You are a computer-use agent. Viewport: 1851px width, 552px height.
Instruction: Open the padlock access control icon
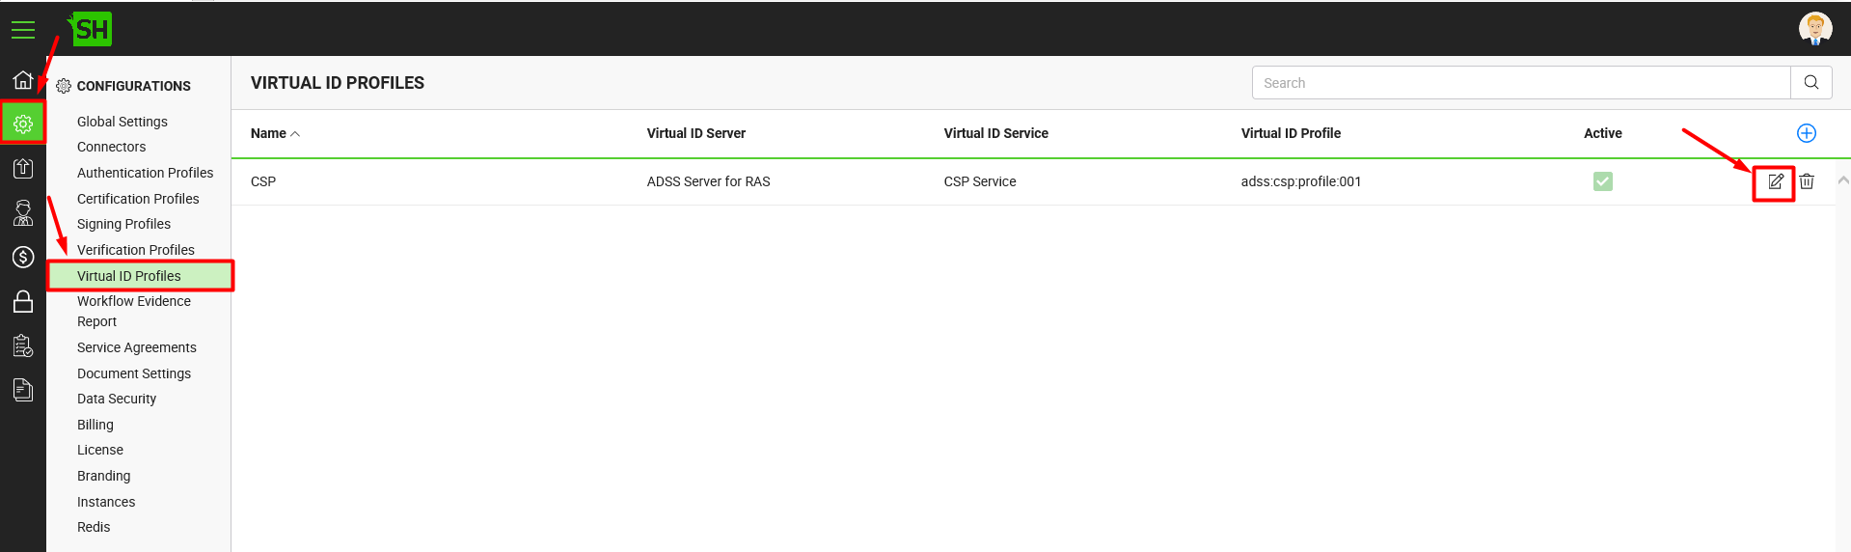[x=23, y=301]
